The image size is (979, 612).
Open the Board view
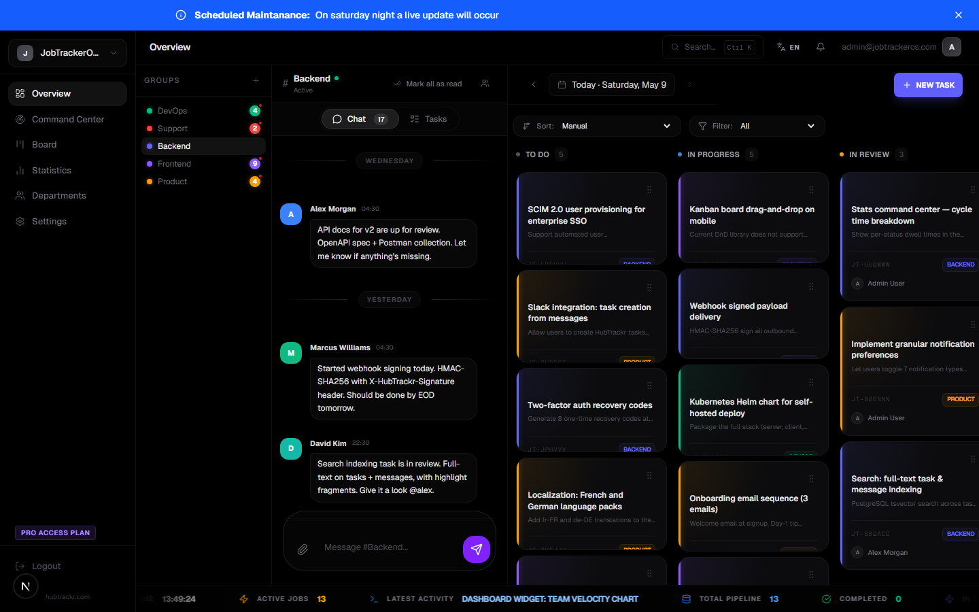67,145
